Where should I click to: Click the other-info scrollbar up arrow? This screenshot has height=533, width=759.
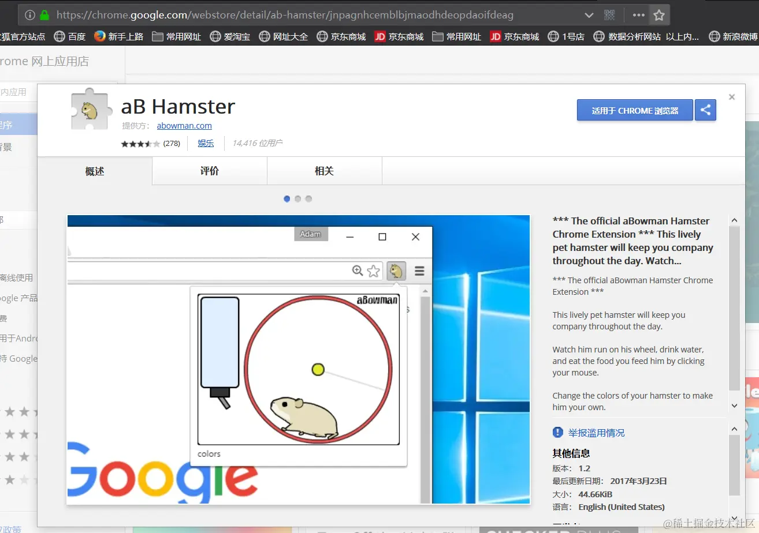tap(734, 429)
